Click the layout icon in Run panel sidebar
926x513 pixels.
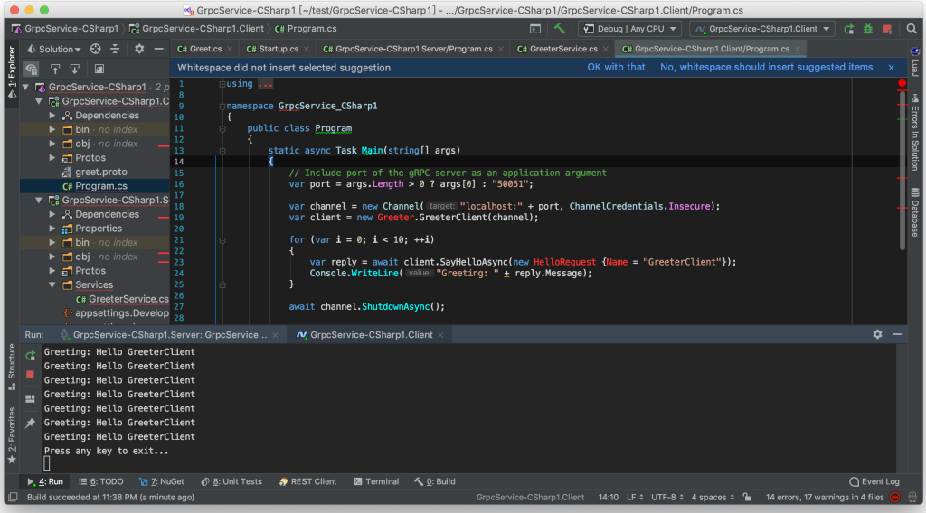point(30,398)
